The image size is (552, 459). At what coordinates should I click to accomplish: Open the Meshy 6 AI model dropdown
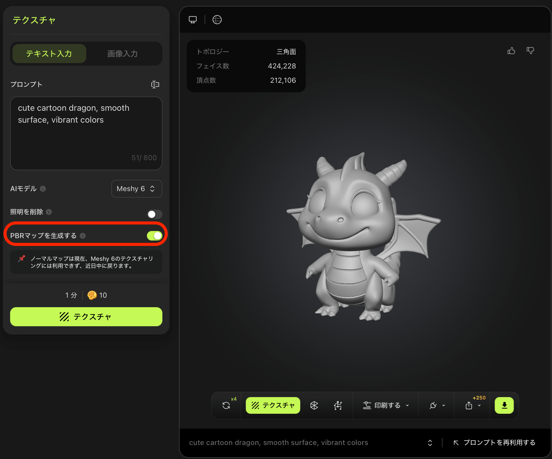(137, 189)
